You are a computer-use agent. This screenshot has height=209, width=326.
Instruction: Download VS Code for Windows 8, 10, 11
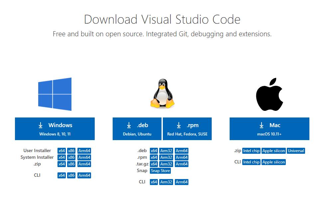click(x=55, y=129)
